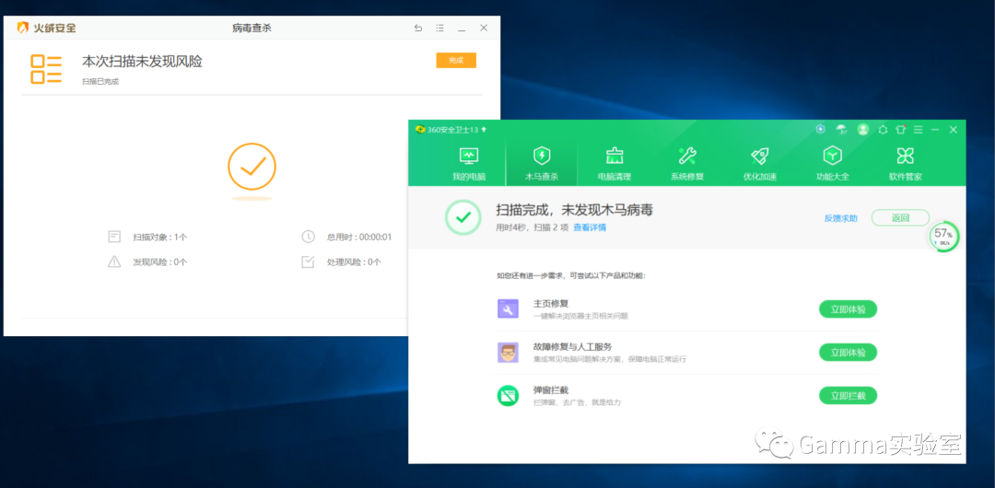Click the 扫描完成，未发现木马病毒 heading

tap(574, 210)
